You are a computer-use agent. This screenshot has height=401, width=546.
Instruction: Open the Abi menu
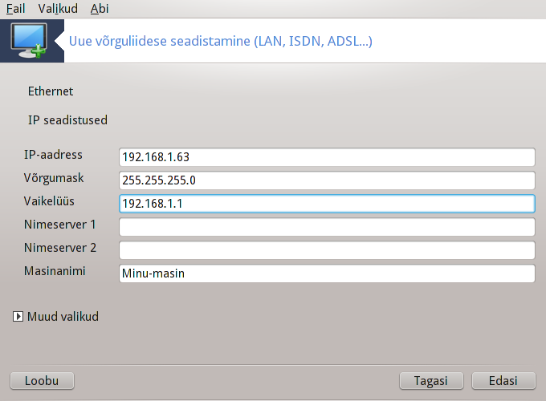(x=100, y=8)
